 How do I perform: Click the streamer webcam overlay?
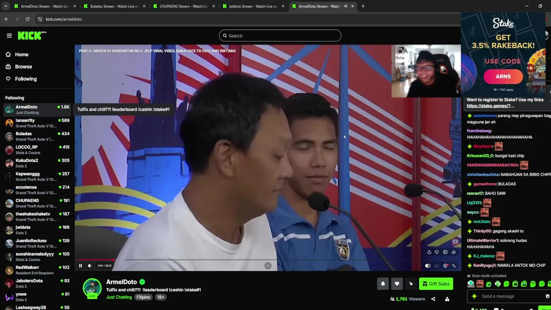426,71
